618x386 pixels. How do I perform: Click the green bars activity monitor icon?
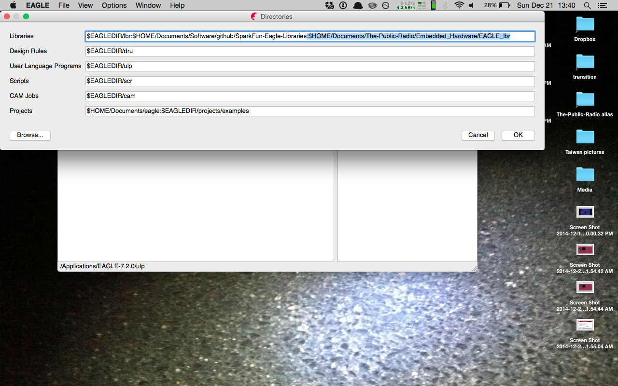[x=422, y=5]
